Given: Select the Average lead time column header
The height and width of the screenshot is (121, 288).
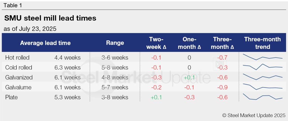Looking at the screenshot, I should pyautogui.click(x=45, y=43).
